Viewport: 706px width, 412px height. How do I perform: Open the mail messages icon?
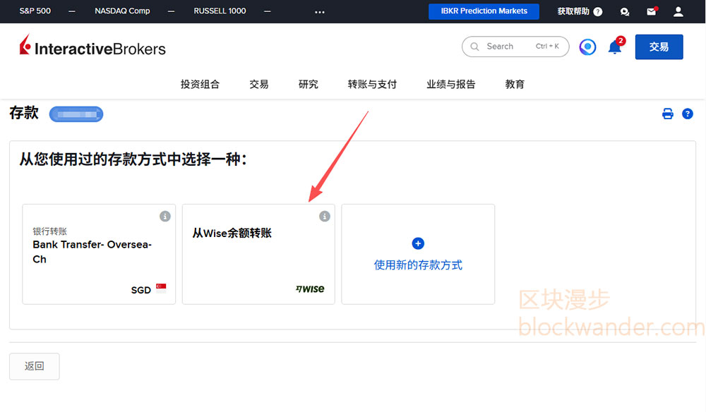652,11
